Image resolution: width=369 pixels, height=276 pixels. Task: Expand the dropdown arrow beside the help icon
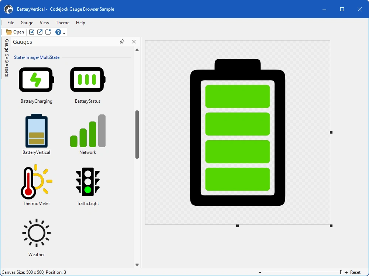[64, 33]
